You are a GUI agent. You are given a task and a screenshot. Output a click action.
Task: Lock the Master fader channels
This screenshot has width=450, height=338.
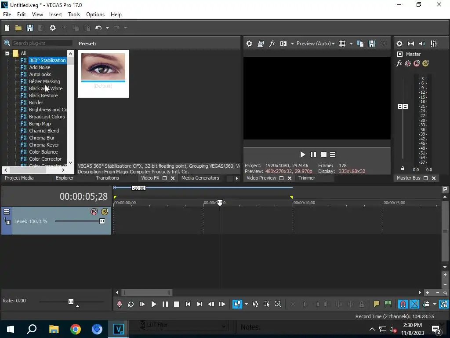pyautogui.click(x=403, y=169)
